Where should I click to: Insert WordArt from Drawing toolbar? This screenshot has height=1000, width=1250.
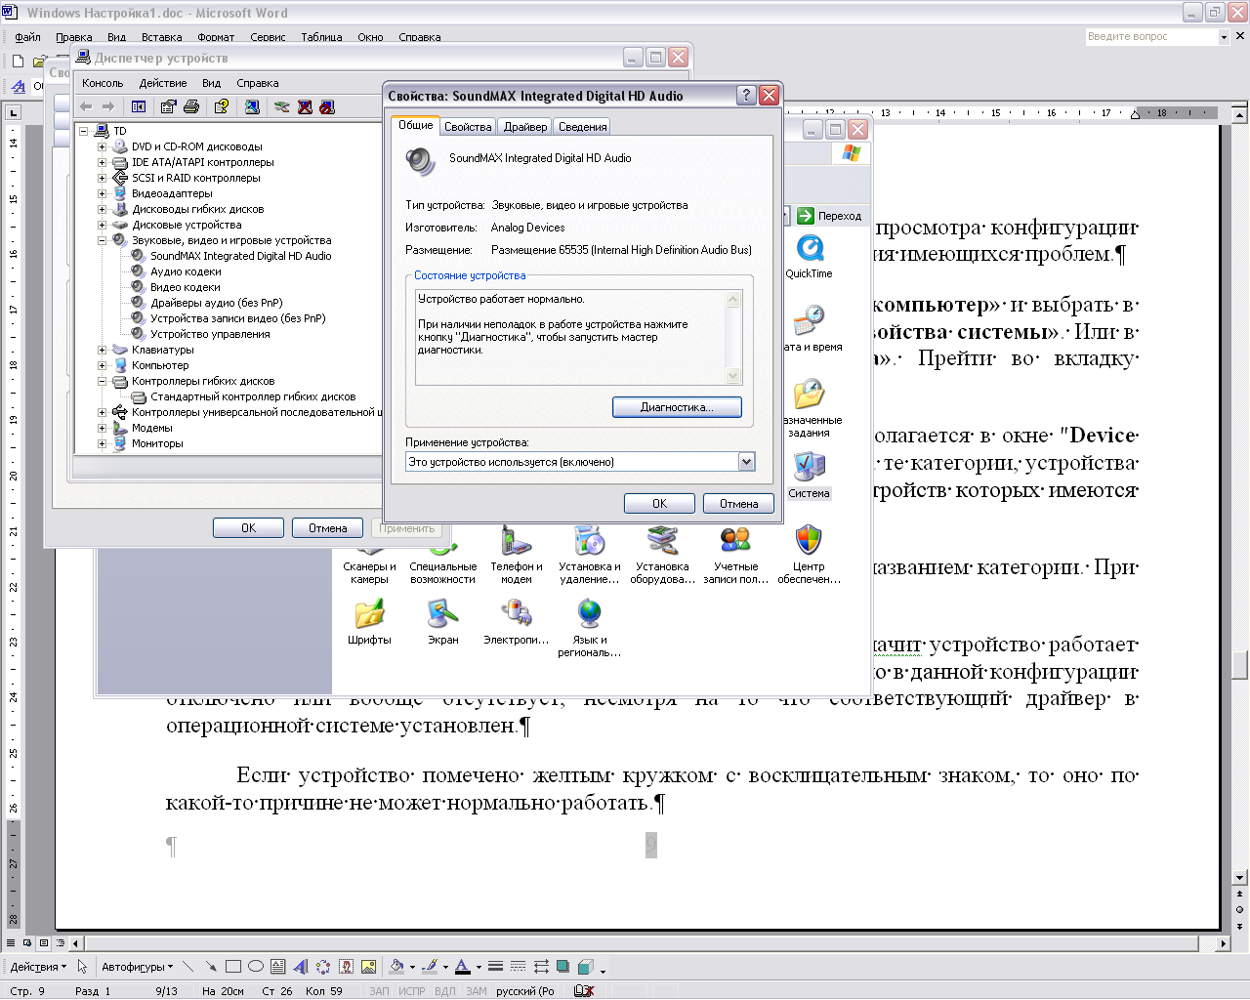301,967
